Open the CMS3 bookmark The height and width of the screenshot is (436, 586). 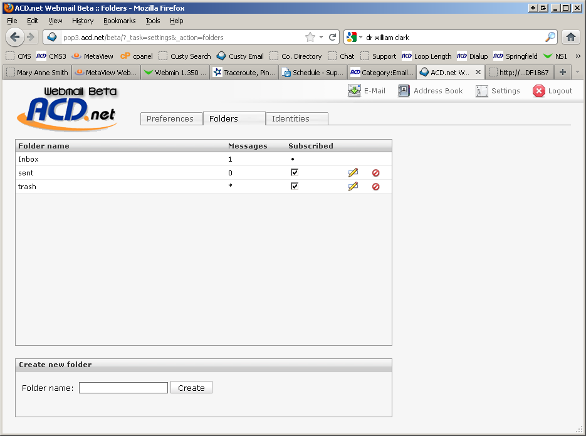(51, 56)
